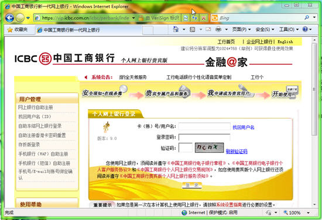The height and width of the screenshot is (220, 322).
Task: Click the IE back navigation arrow
Action: (9, 18)
